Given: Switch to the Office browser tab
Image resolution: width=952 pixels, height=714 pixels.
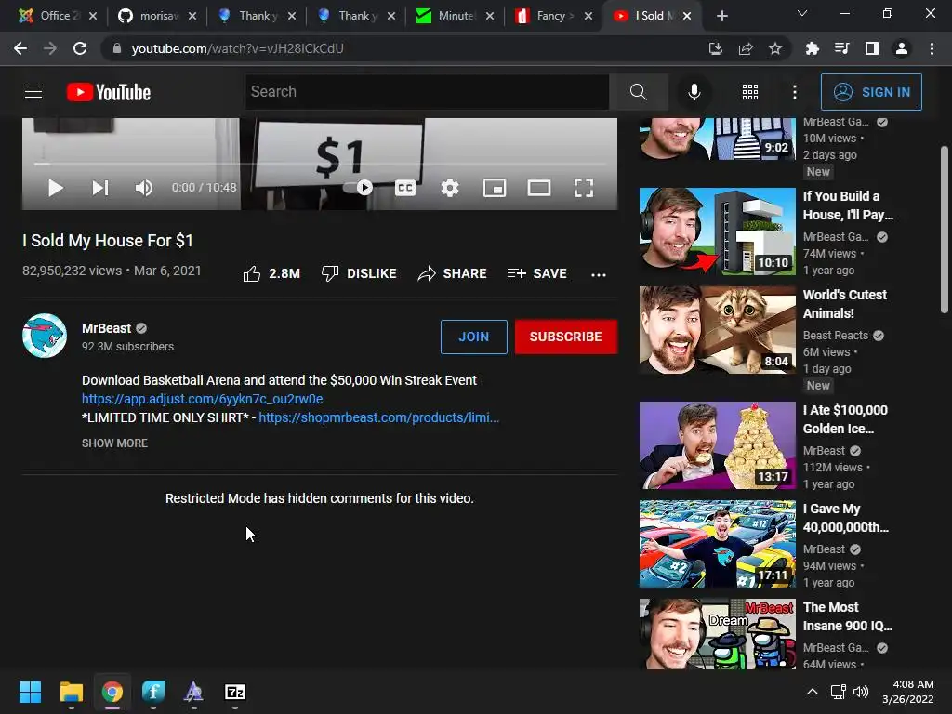Looking at the screenshot, I should tap(58, 16).
